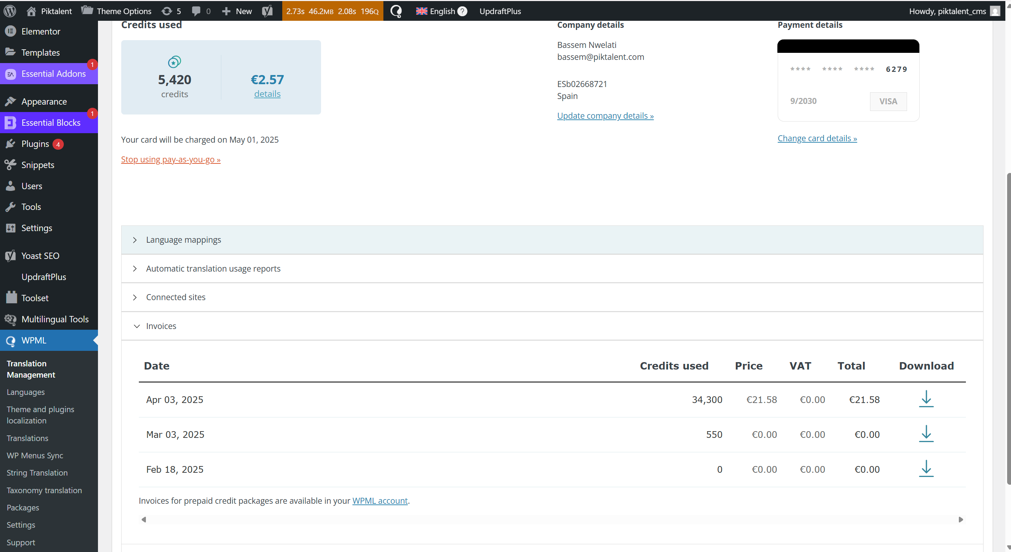
Task: Download the Feb 18, 2025 invoice
Action: pos(926,469)
